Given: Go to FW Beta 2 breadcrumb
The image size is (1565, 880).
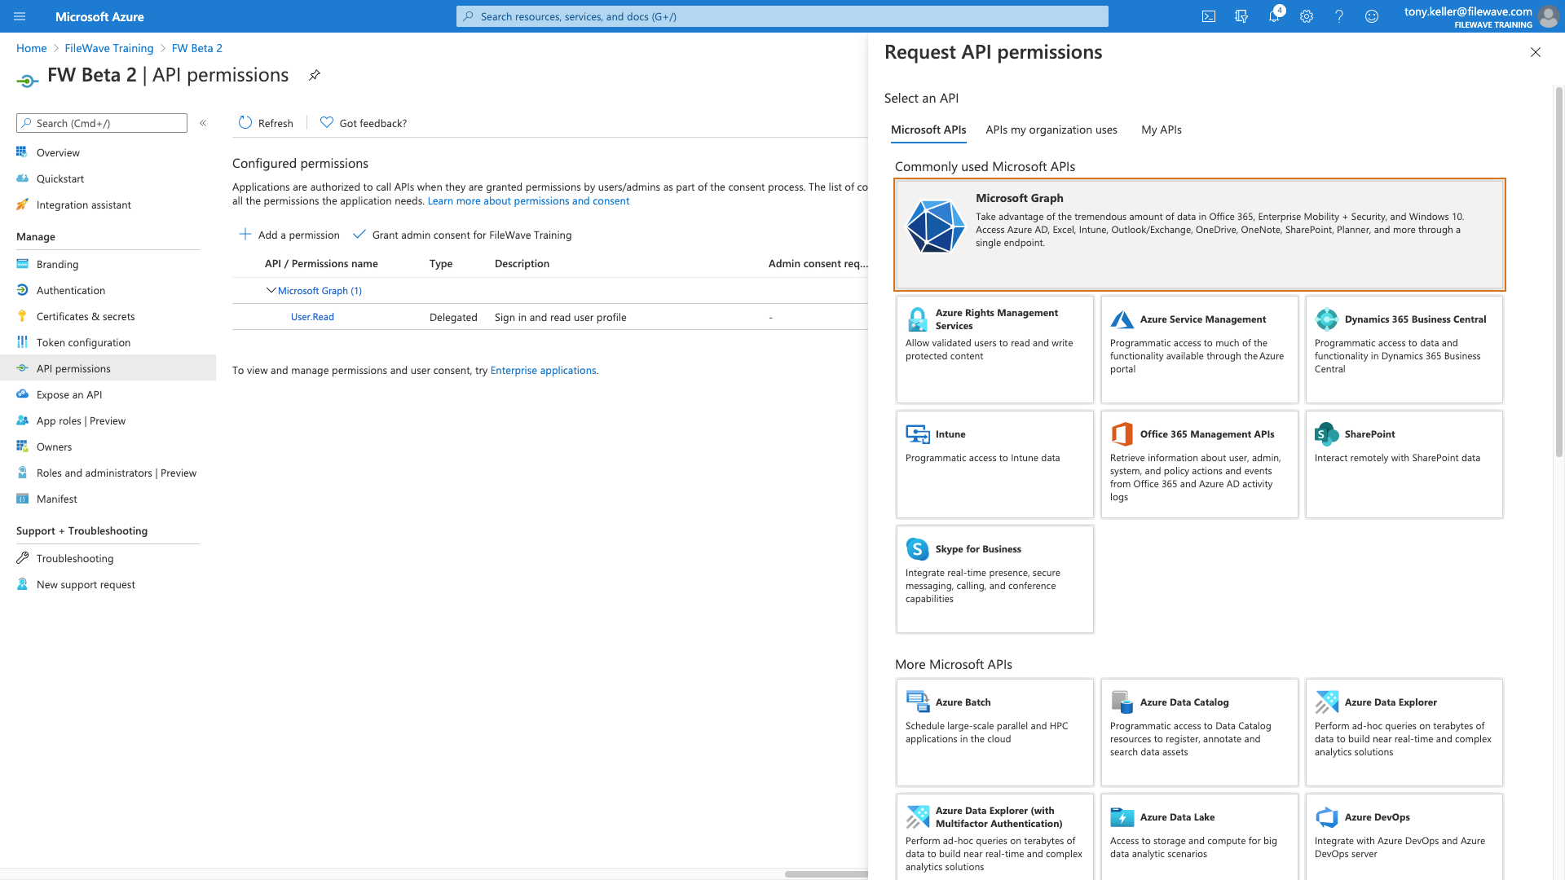Looking at the screenshot, I should (197, 48).
